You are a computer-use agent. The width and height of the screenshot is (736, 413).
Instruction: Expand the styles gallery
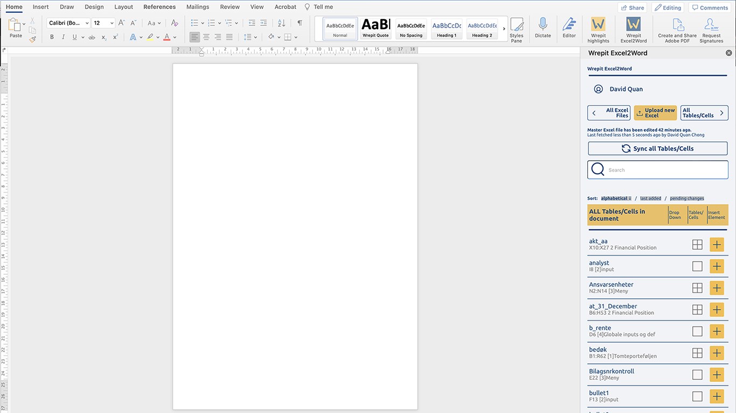tap(504, 29)
